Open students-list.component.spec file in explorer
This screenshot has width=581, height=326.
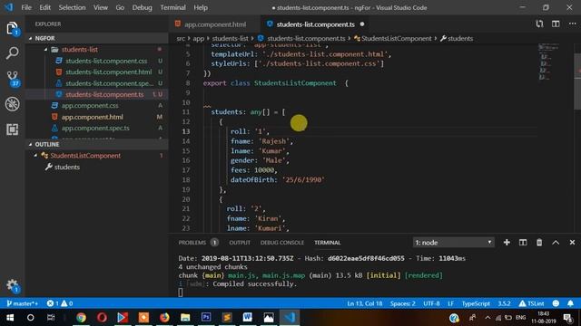pyautogui.click(x=109, y=83)
